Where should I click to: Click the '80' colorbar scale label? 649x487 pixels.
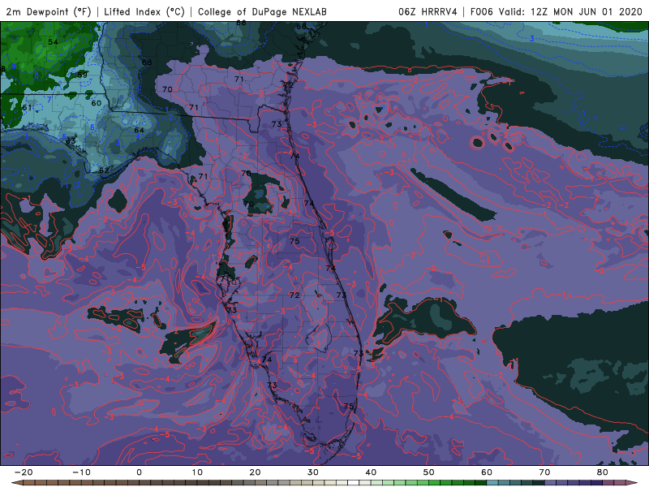coord(603,472)
